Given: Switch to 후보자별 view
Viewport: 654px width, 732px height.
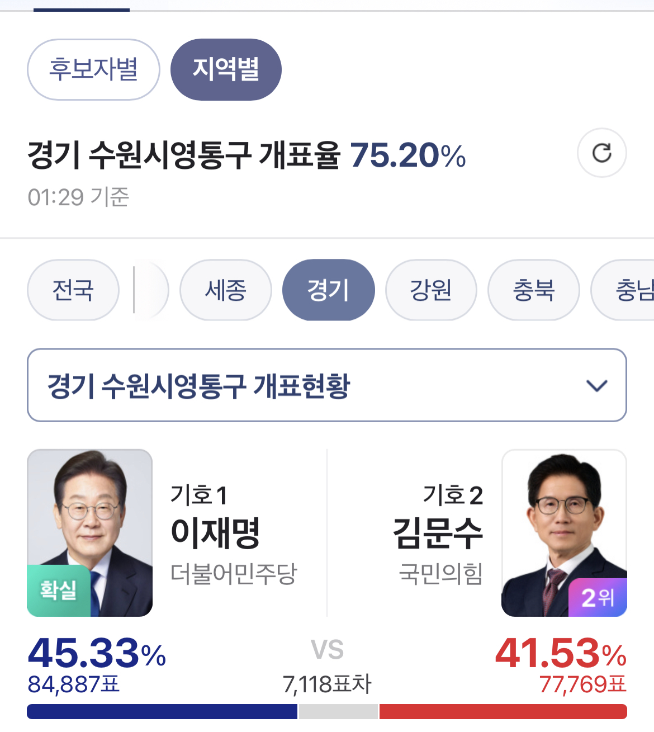Looking at the screenshot, I should 93,69.
